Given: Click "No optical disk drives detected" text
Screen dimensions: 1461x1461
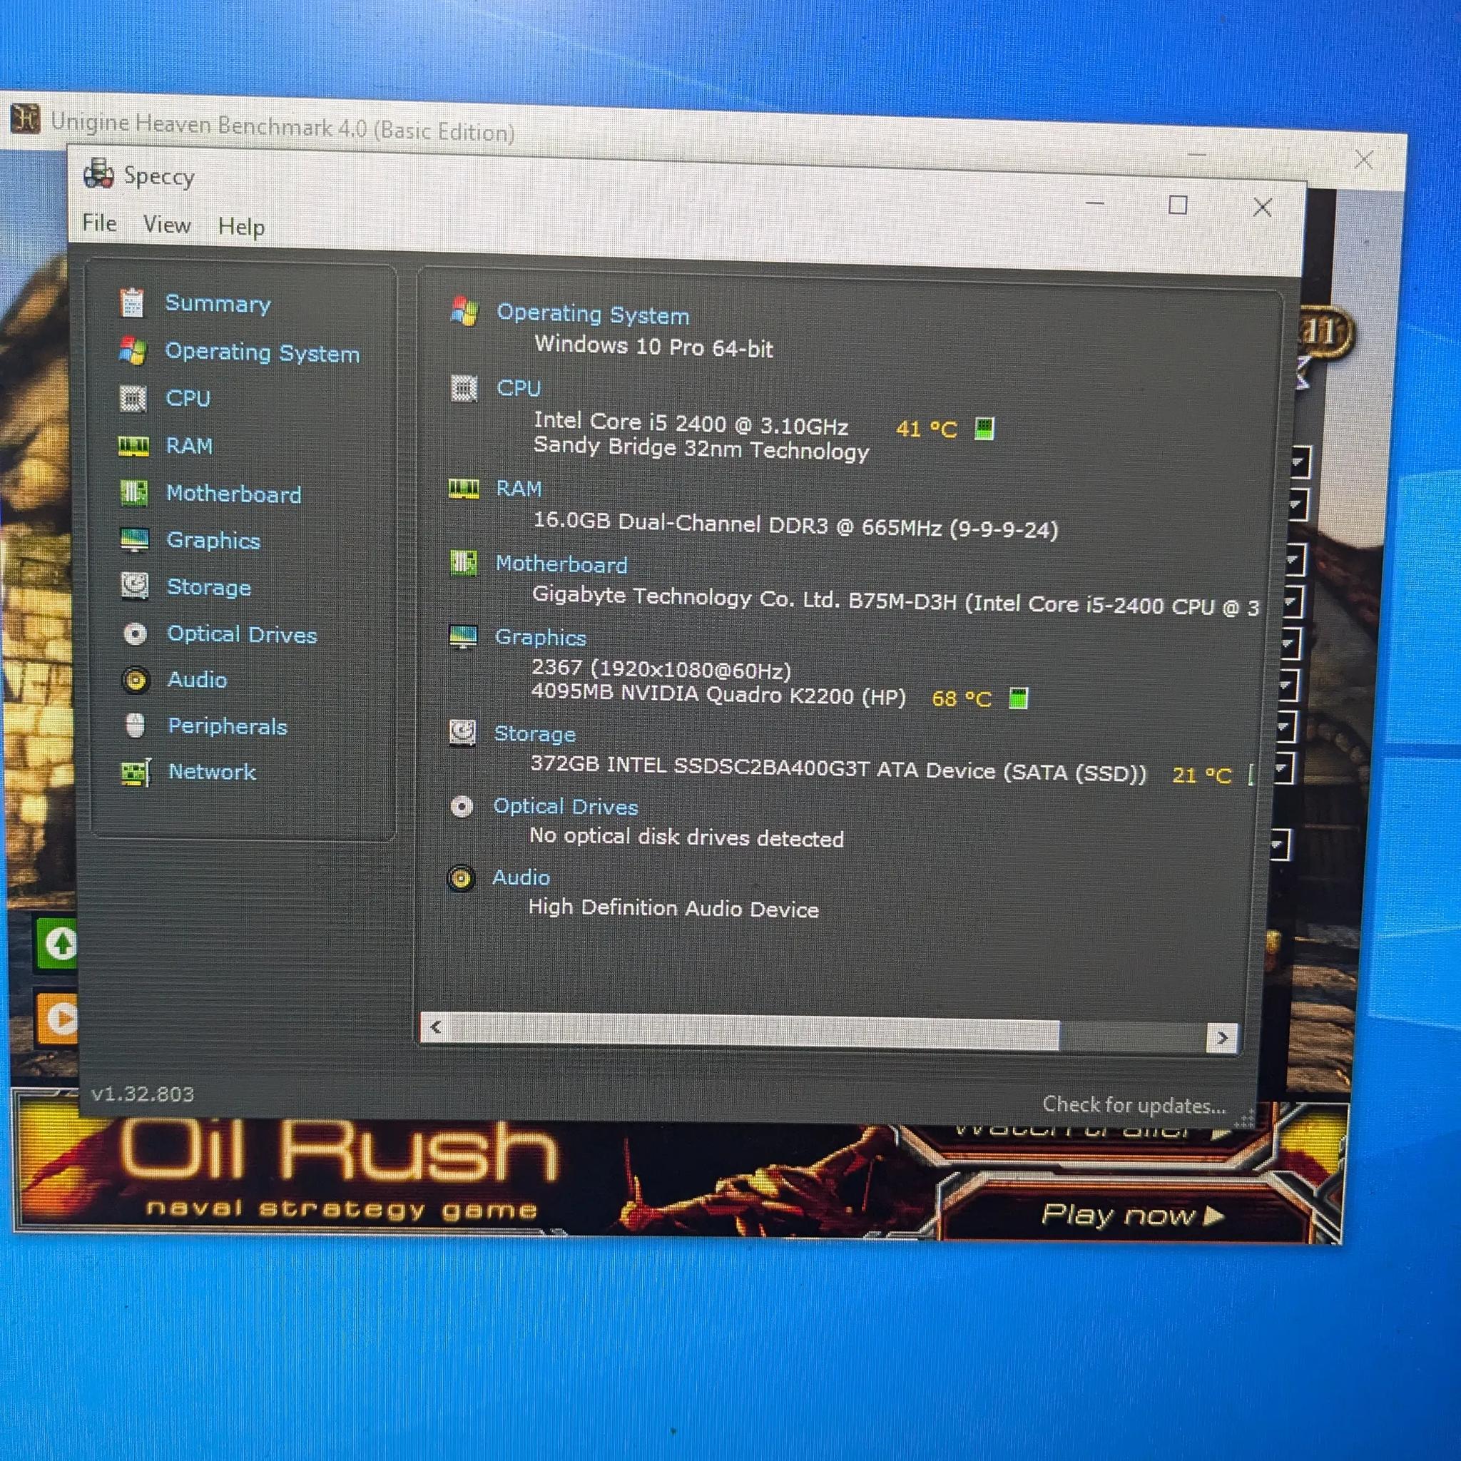Looking at the screenshot, I should click(x=687, y=837).
